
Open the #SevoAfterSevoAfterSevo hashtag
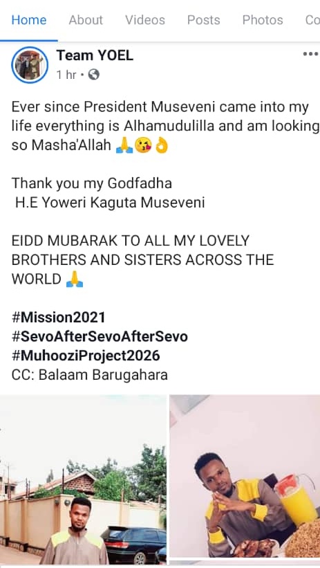(100, 337)
